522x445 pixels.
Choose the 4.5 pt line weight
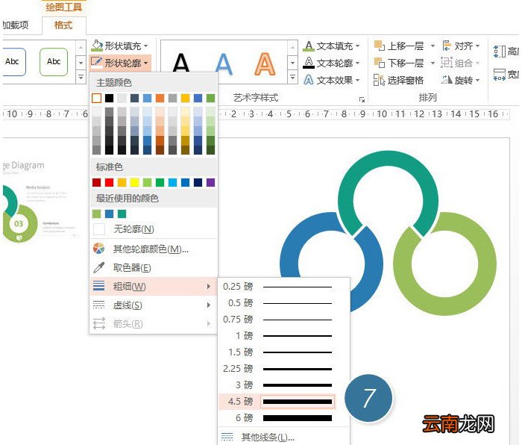pyautogui.click(x=277, y=402)
